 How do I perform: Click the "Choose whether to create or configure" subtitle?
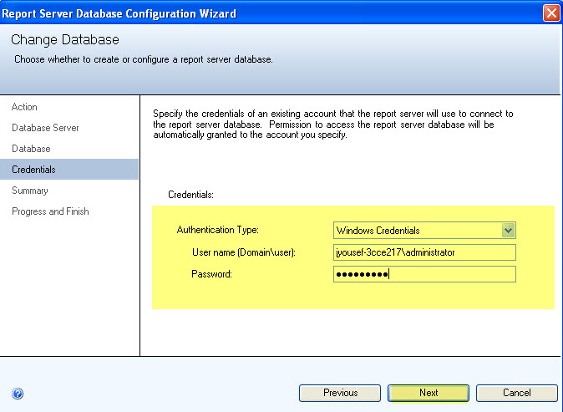click(144, 59)
